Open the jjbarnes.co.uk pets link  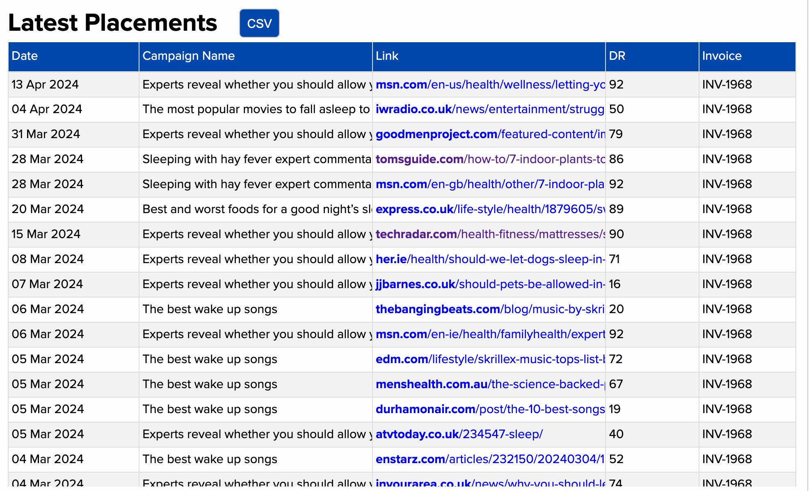click(x=490, y=284)
